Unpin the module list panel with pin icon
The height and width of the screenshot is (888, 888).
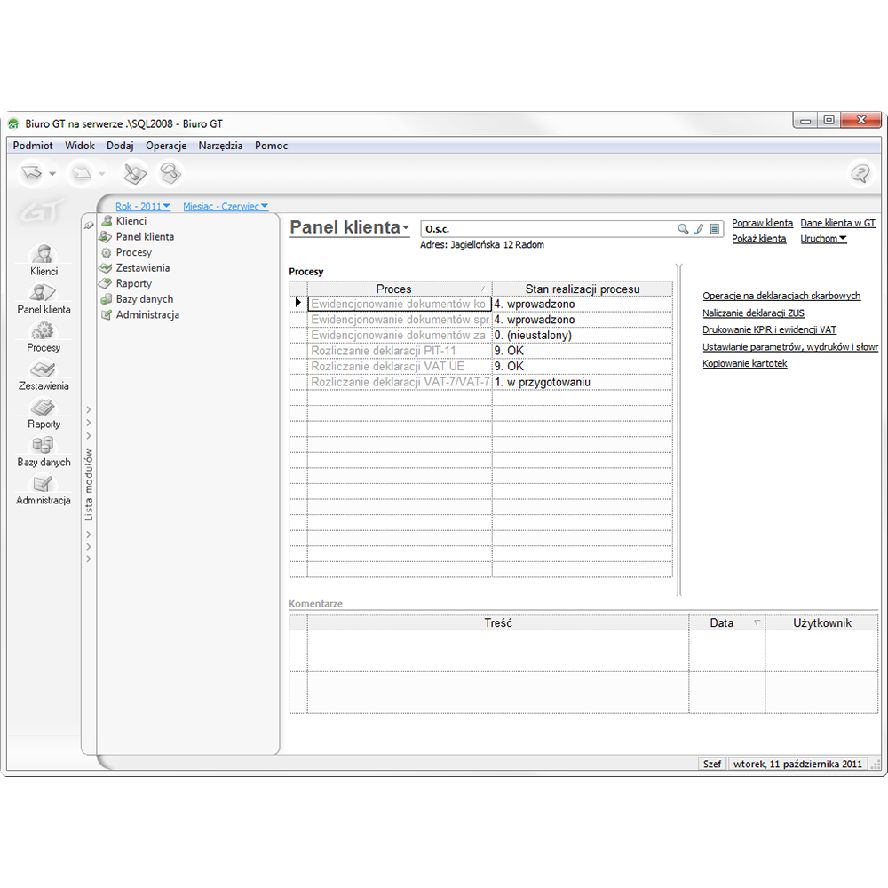click(89, 226)
